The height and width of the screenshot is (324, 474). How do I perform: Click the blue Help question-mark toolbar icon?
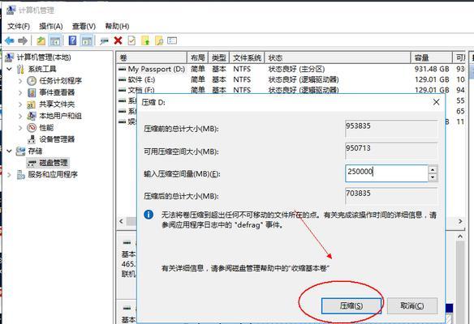(x=72, y=40)
